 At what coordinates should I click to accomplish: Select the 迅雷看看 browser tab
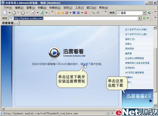(x=10, y=23)
